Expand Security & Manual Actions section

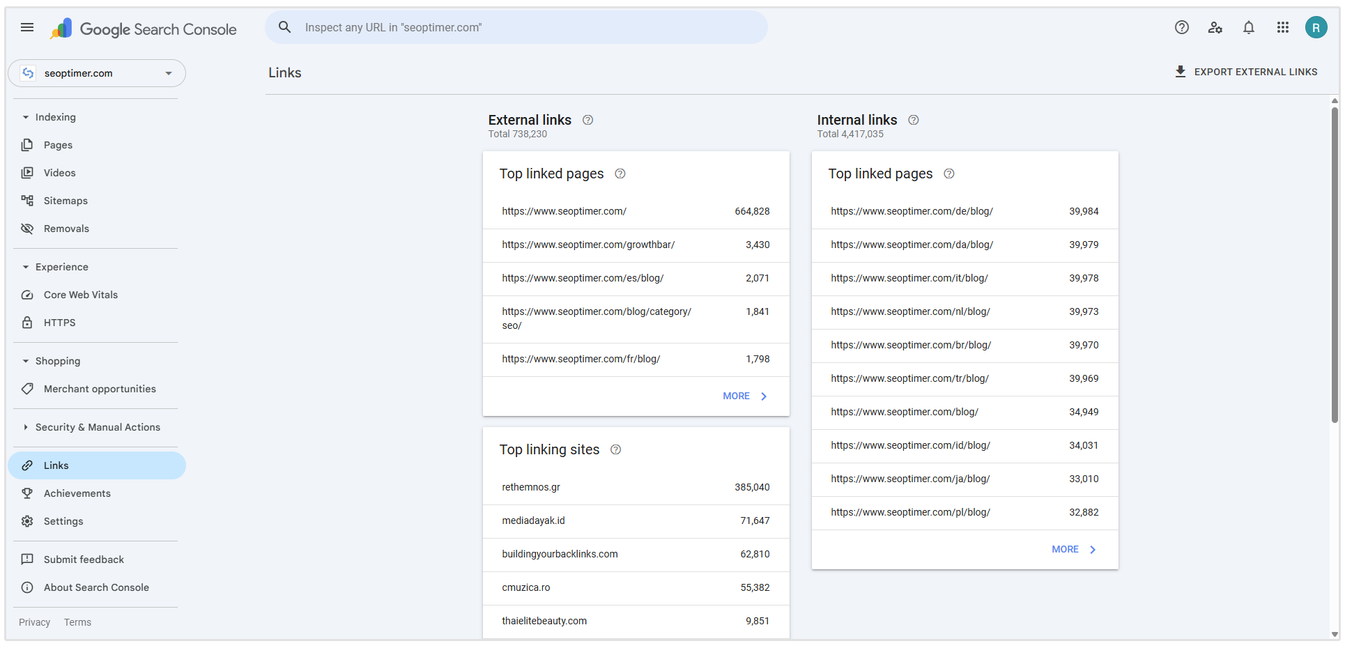(26, 427)
